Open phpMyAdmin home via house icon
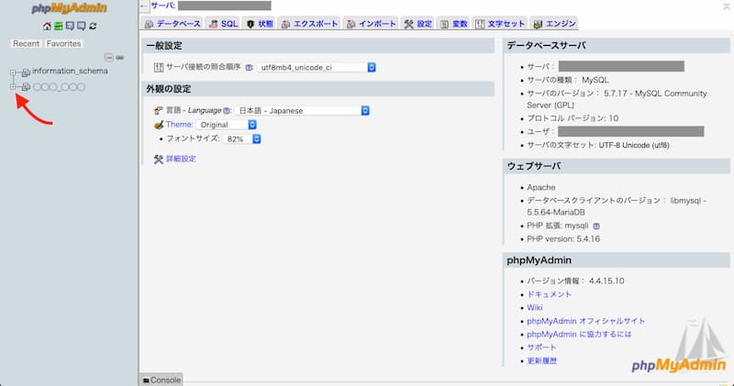Viewport: 734px width, 386px height. (47, 27)
